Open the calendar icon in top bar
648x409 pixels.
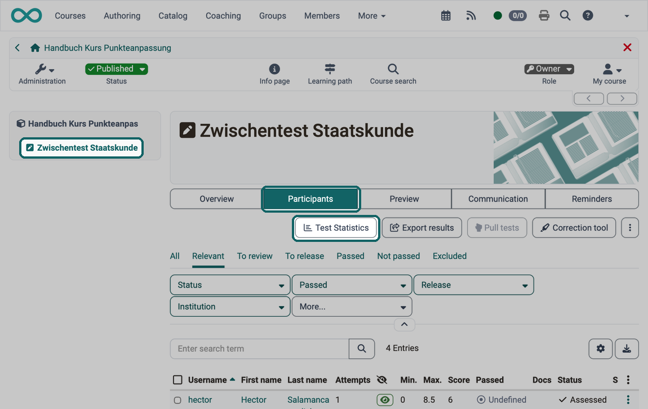(x=446, y=16)
